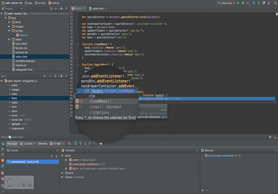This screenshot has width=278, height=194.
Task: View breakpoints icon in debug sidebar
Action: (3, 173)
